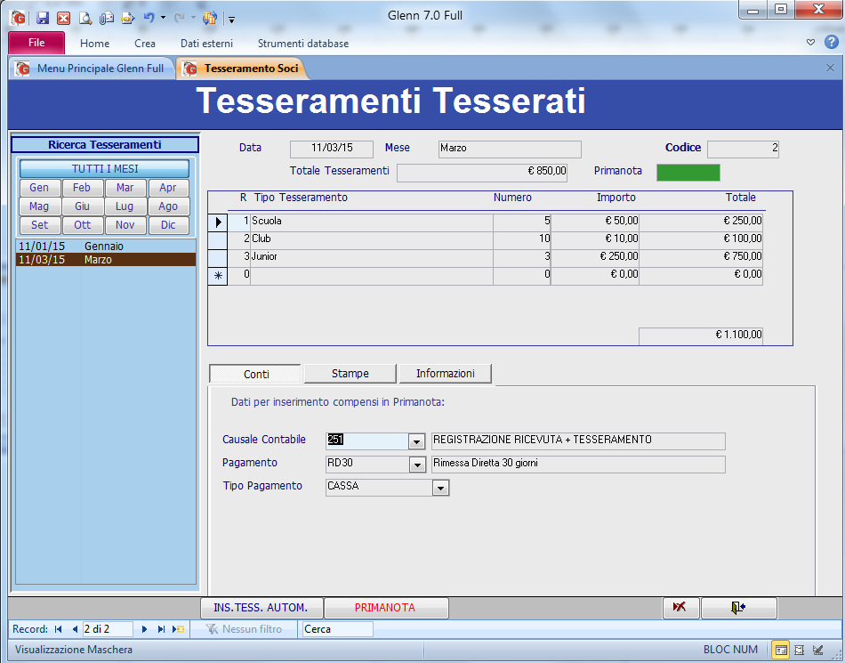This screenshot has width=845, height=663.
Task: Click the delete record red X icon button
Action: [x=680, y=608]
